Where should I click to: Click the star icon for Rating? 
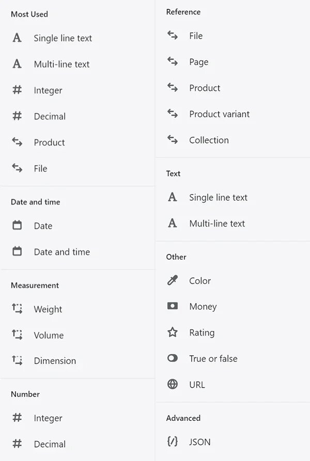pos(173,332)
